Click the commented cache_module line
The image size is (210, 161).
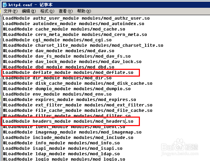(64, 29)
